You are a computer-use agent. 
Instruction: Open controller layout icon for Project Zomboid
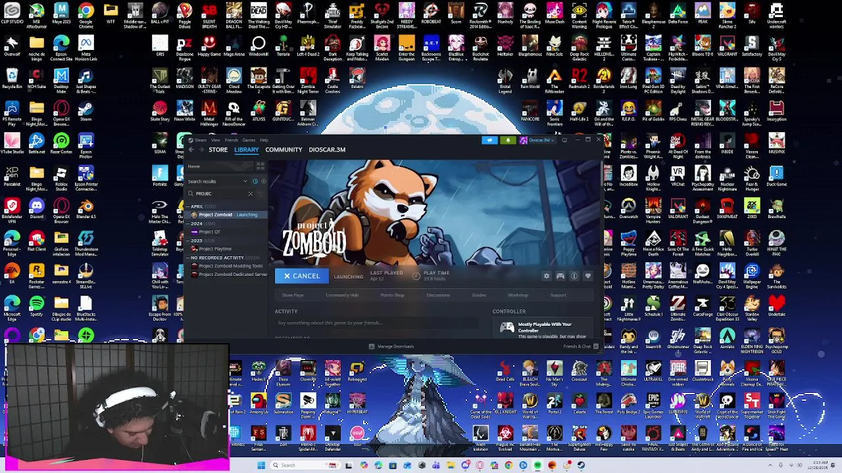[x=560, y=276]
